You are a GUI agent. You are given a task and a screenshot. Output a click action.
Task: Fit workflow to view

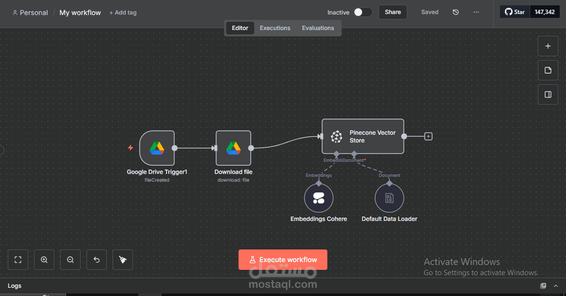[x=18, y=260]
